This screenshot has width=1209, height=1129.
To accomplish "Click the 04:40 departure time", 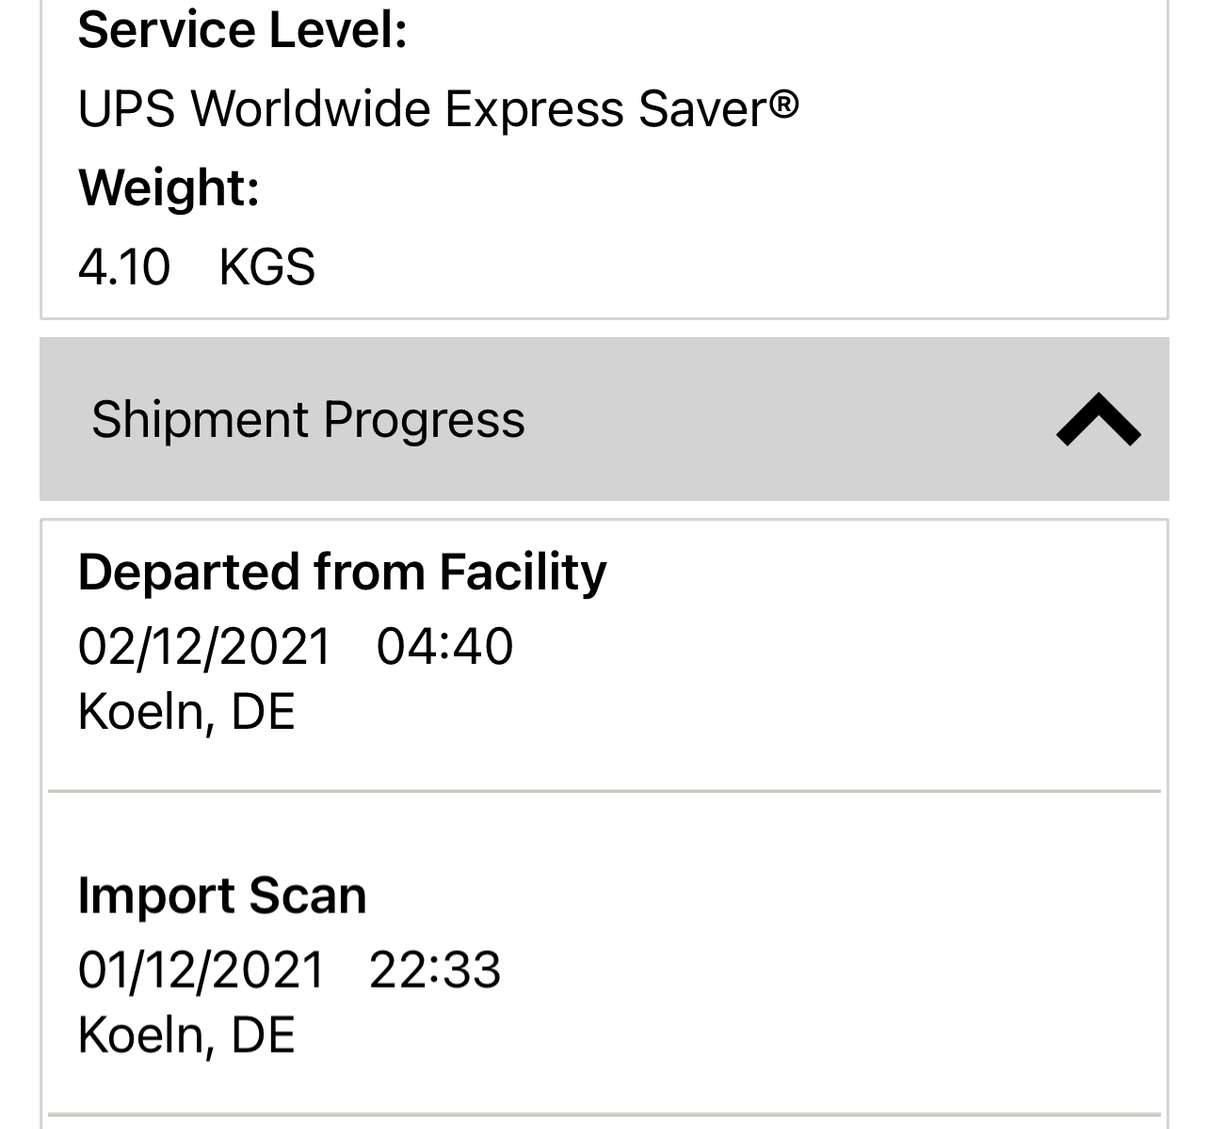I will coord(444,647).
